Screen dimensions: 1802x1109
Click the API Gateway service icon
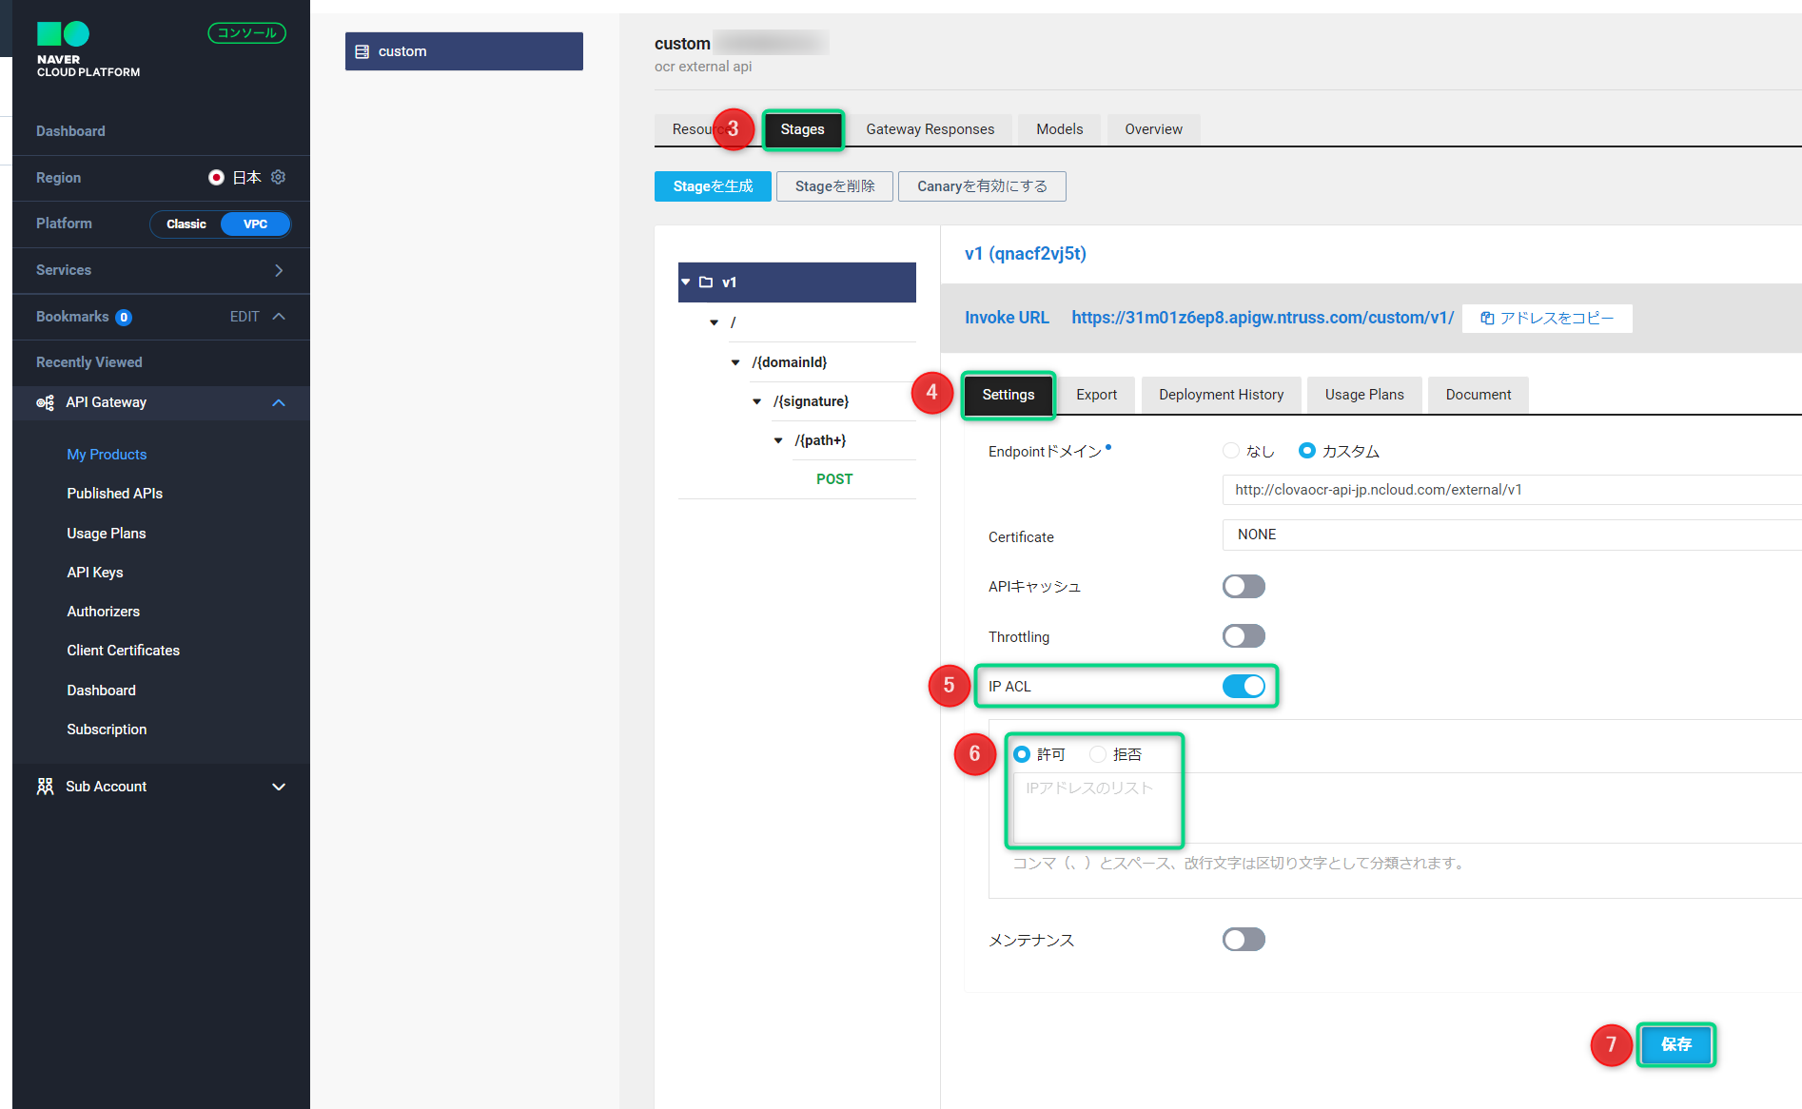click(45, 402)
